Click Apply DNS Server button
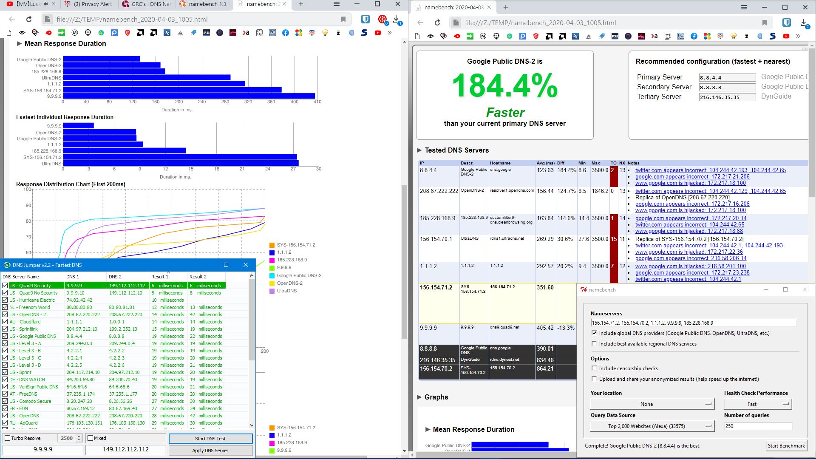 click(210, 450)
